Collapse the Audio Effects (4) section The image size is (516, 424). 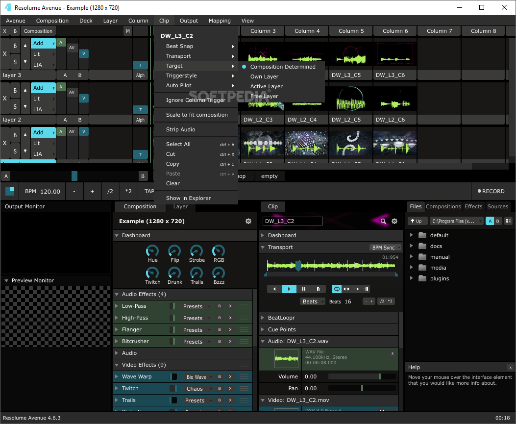point(117,294)
